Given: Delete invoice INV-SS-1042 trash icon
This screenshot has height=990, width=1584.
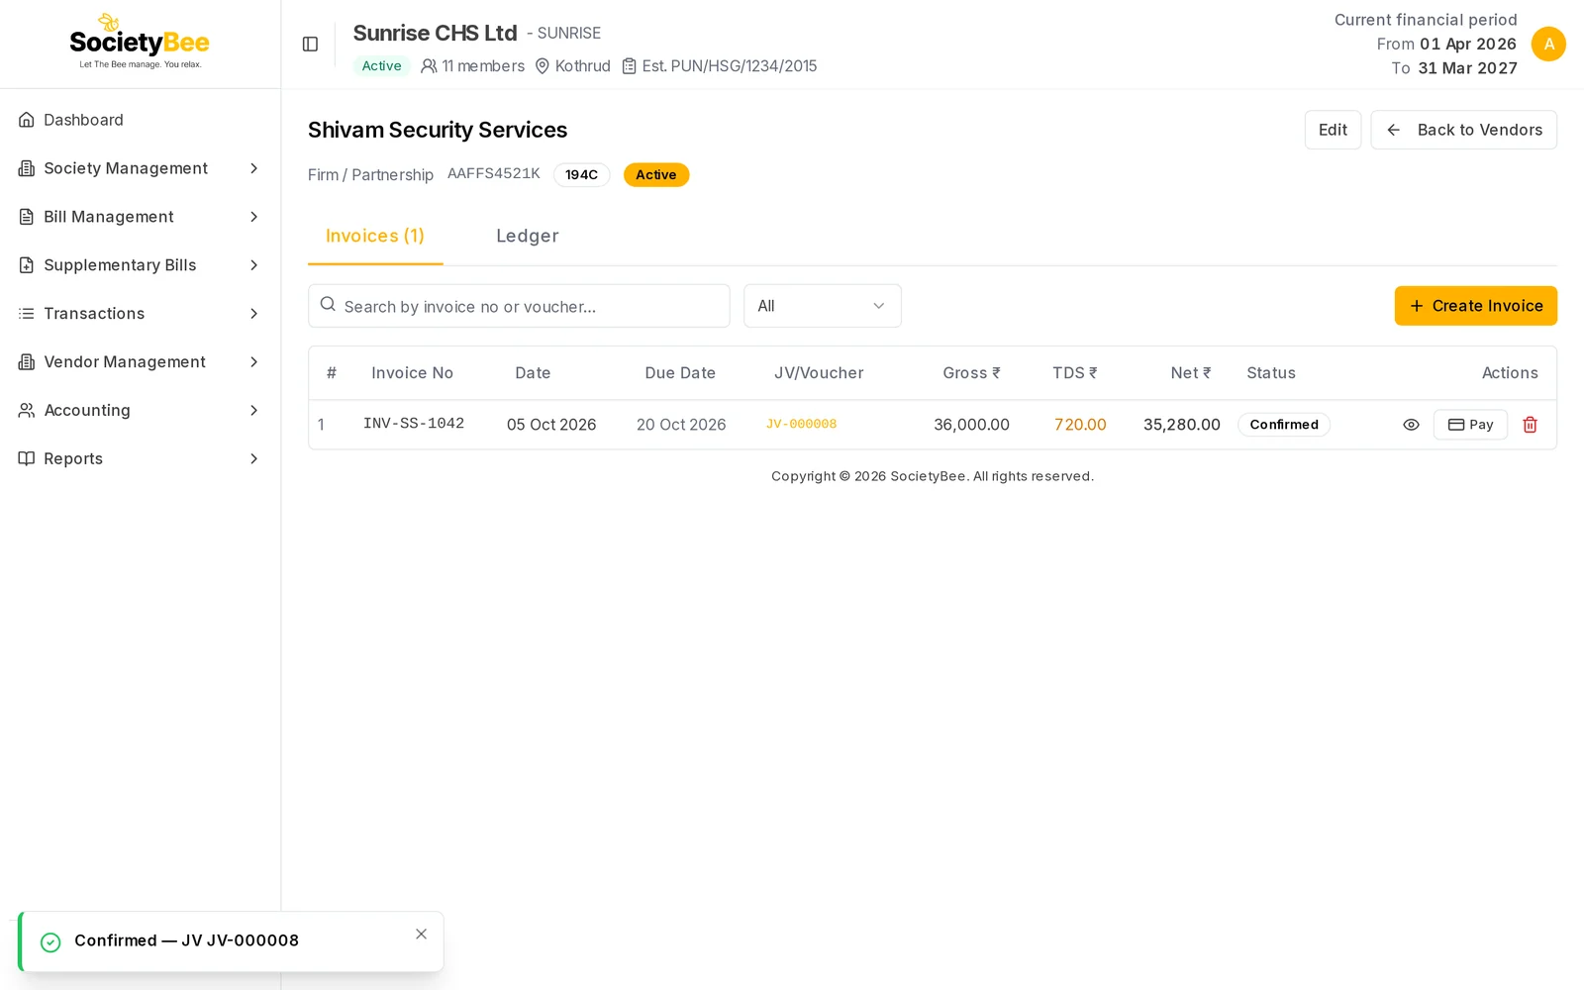Looking at the screenshot, I should [1530, 425].
